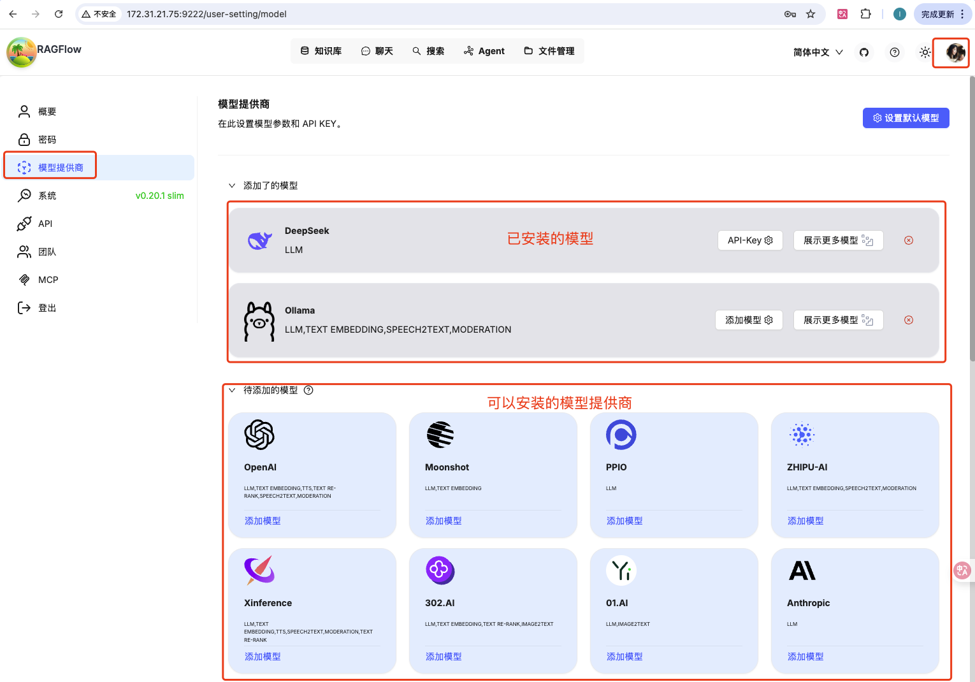Click the 302.AI logo icon
975x682 pixels.
440,570
